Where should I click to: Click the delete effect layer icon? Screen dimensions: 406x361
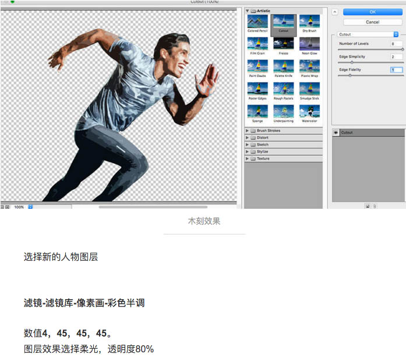coord(374,206)
